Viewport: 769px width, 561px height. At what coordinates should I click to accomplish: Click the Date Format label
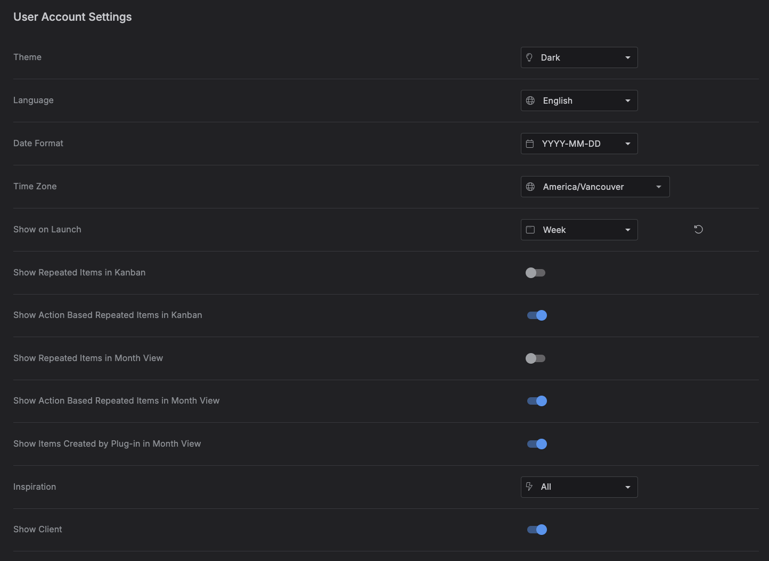click(38, 143)
